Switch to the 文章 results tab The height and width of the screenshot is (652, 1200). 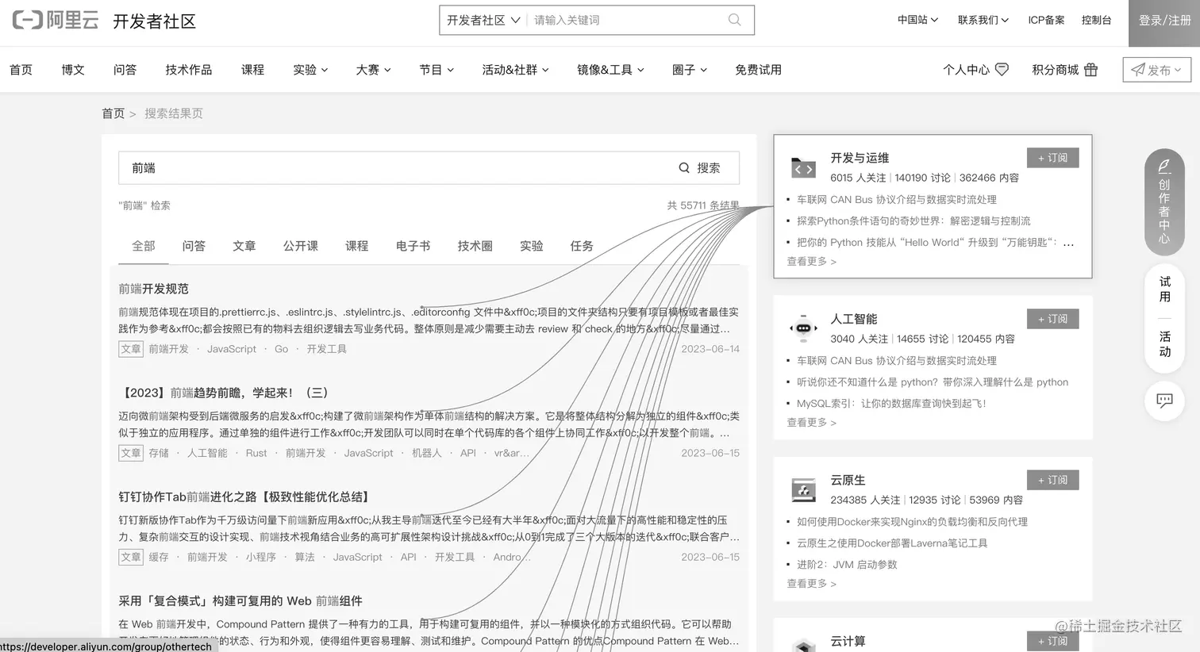[244, 246]
